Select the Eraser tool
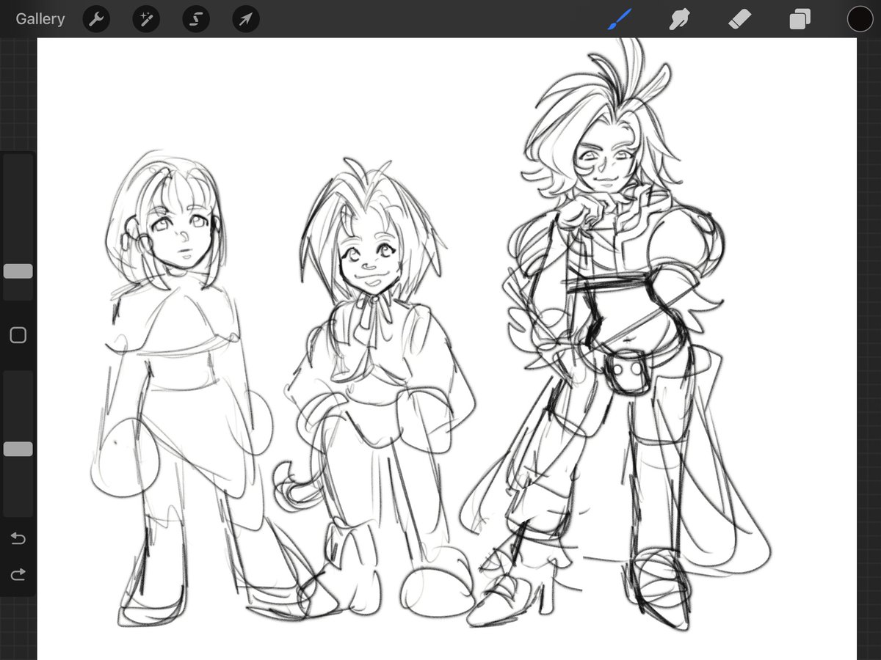 pyautogui.click(x=739, y=19)
